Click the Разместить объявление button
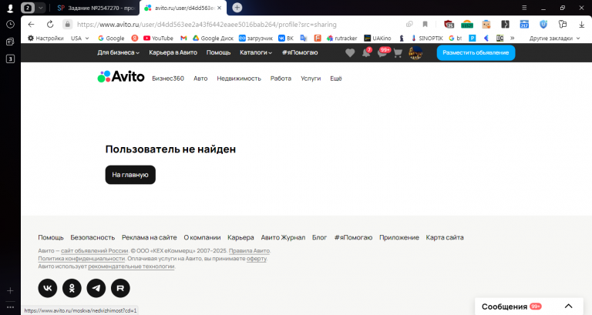This screenshot has width=592, height=315. click(x=476, y=53)
